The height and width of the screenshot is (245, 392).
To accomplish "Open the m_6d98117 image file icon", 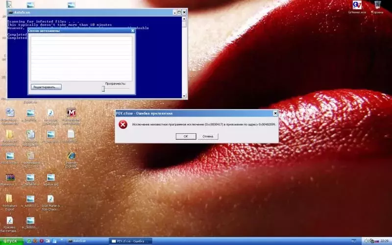I will (x=30, y=199).
